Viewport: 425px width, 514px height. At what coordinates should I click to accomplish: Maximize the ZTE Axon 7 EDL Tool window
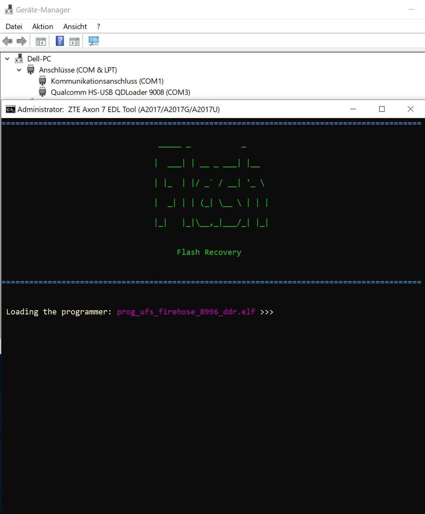pos(382,109)
